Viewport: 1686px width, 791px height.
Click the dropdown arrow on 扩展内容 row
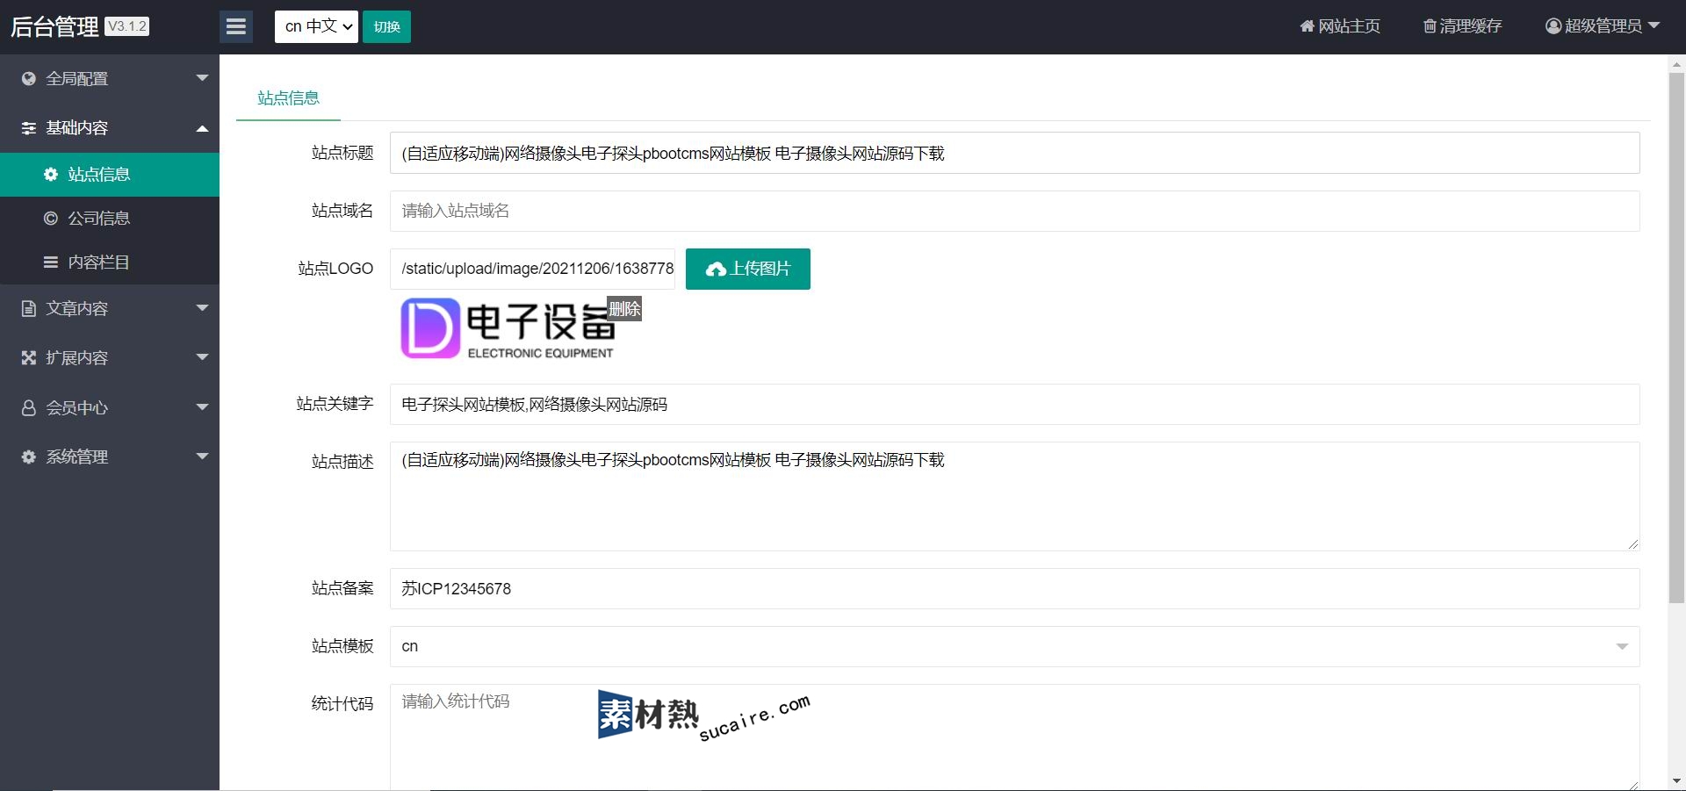[202, 357]
